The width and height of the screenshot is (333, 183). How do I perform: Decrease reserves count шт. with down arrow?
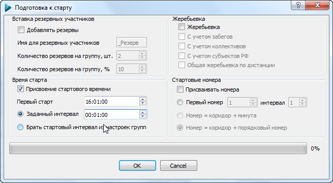[142, 58]
